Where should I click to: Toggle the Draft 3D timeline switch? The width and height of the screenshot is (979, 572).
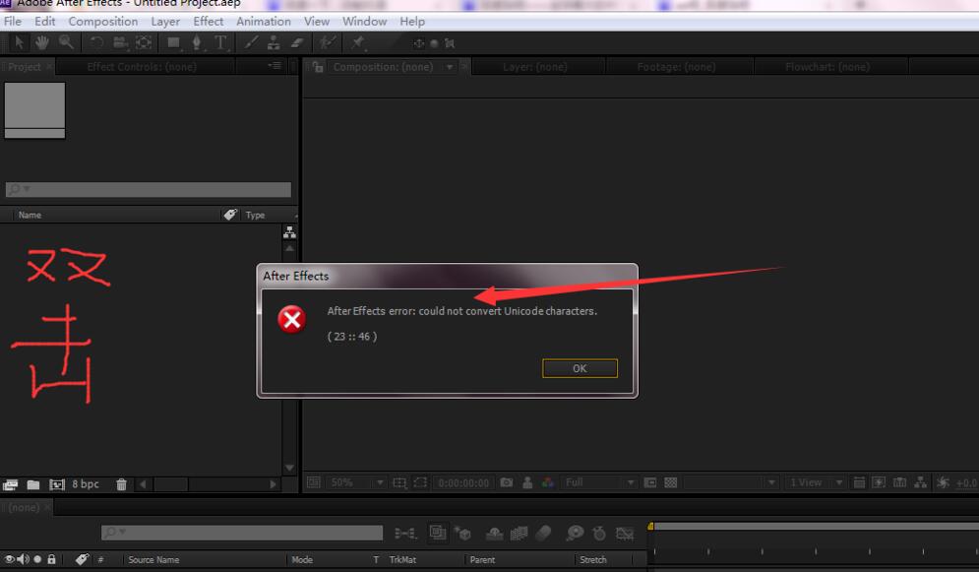tap(464, 534)
